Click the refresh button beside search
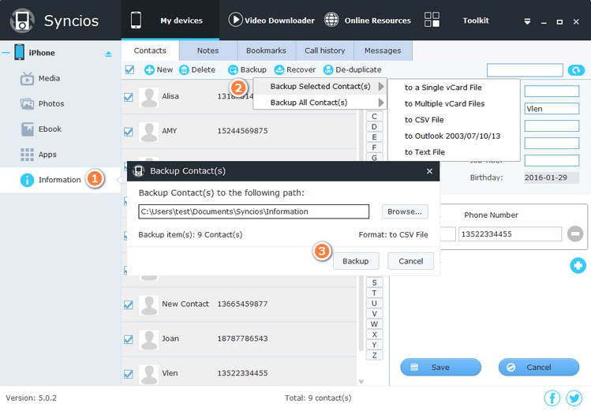This screenshot has height=411, width=591. (576, 70)
